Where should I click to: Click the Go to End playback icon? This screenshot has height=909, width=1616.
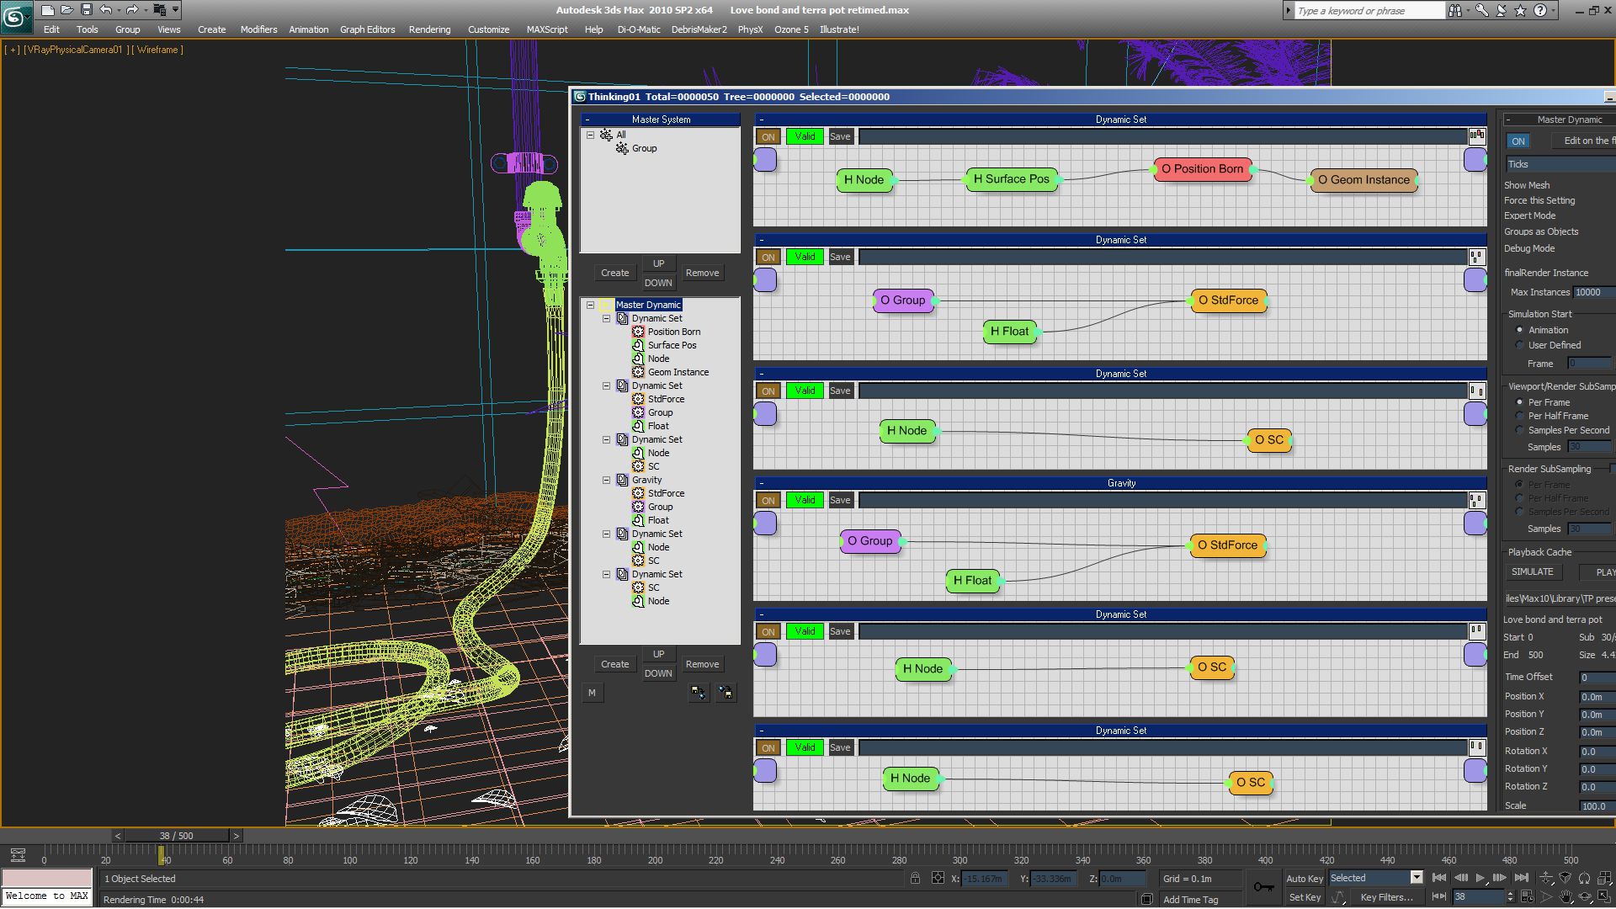point(1521,878)
